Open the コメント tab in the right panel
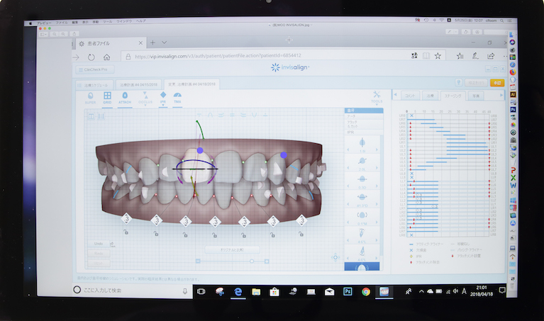The width and height of the screenshot is (544, 321). tap(410, 96)
